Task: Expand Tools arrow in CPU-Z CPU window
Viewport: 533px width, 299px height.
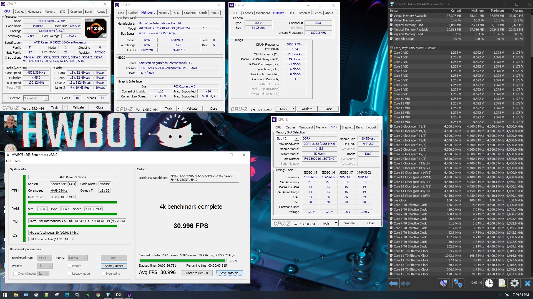Action: [x=65, y=107]
